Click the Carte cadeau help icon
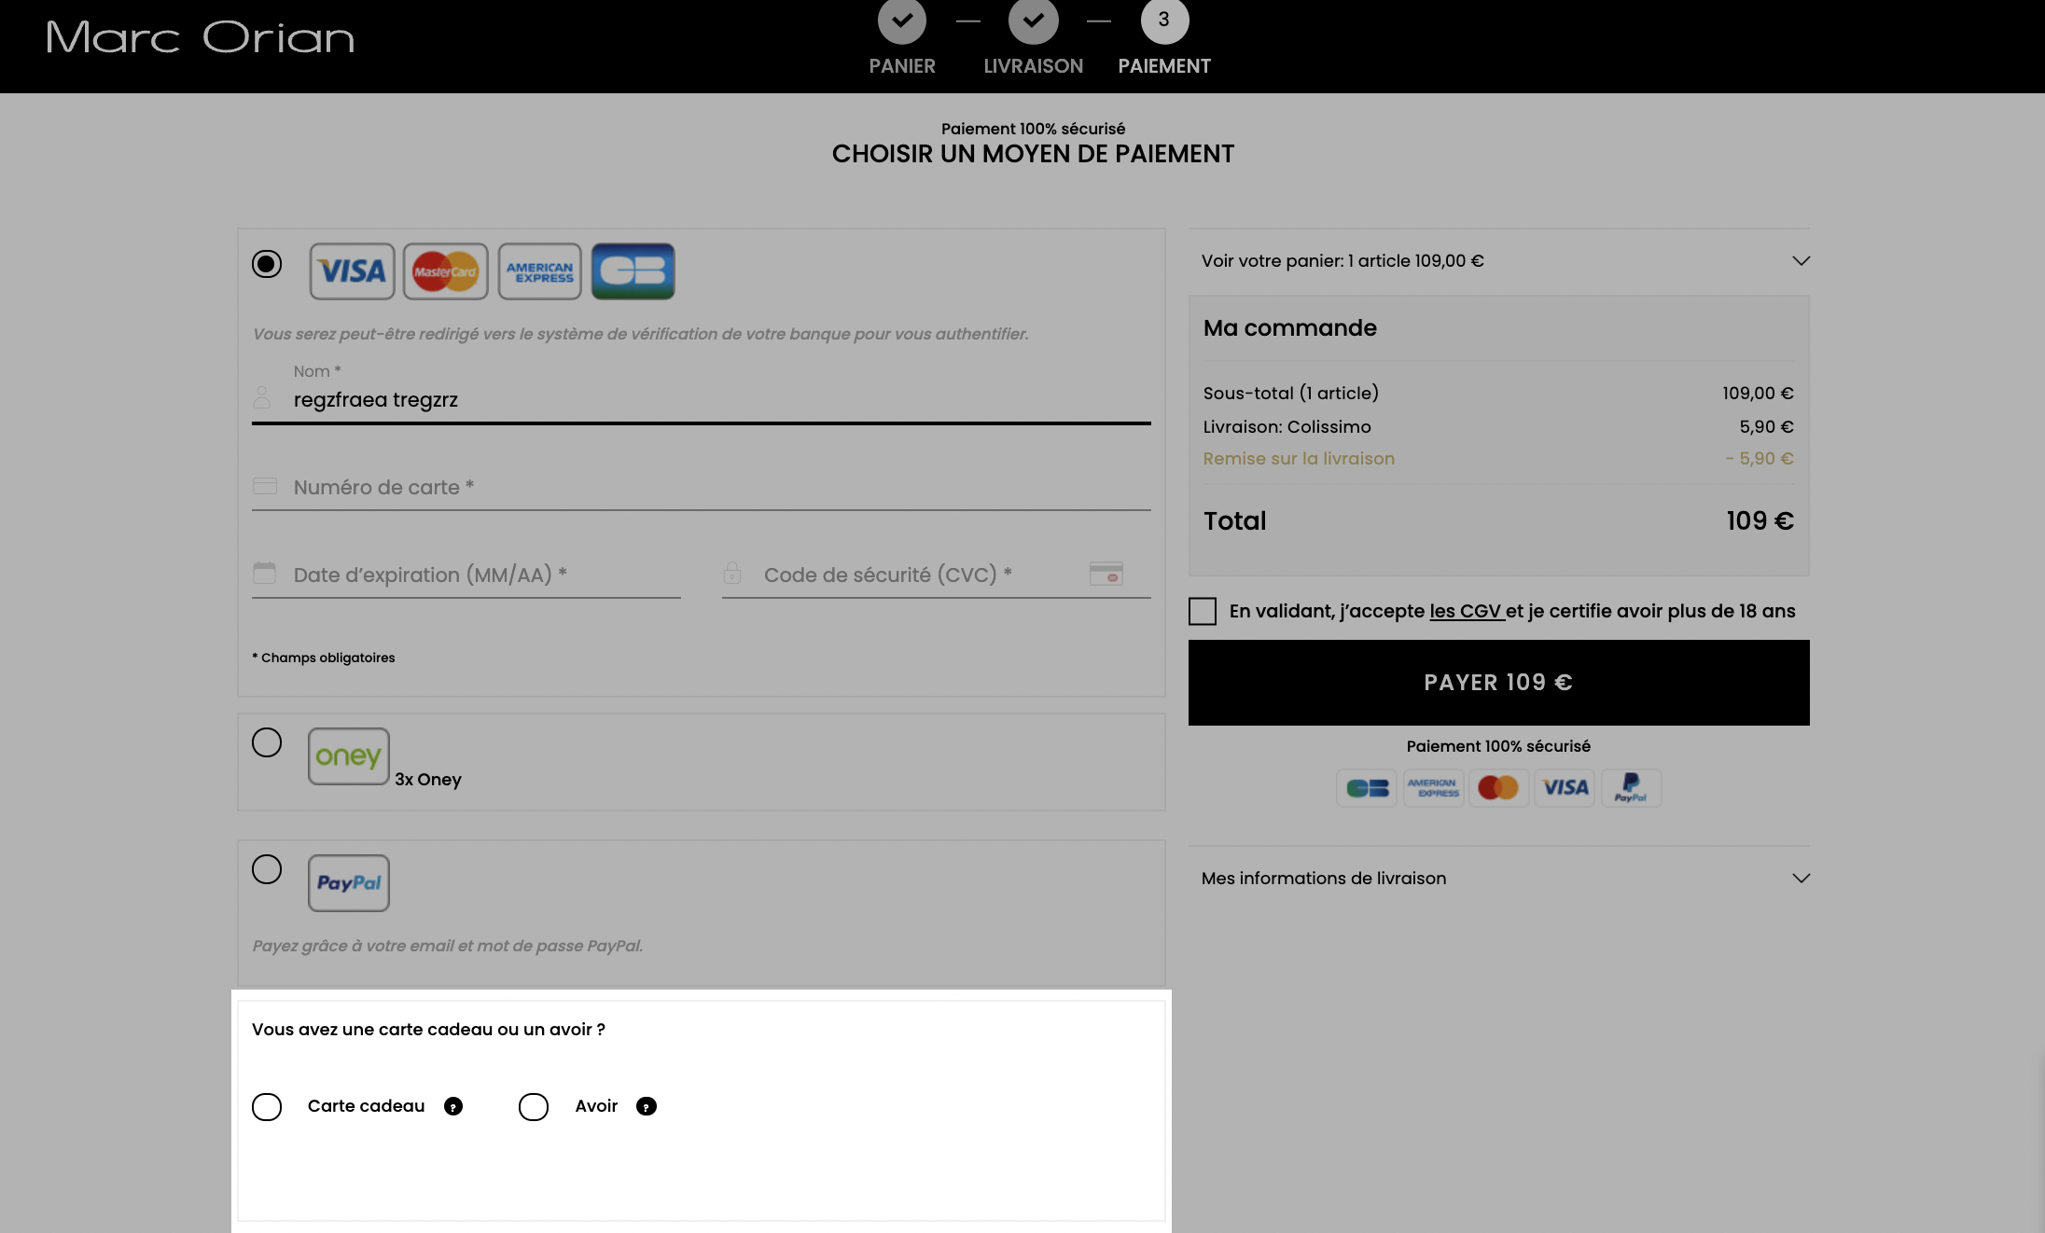Image resolution: width=2045 pixels, height=1233 pixels. [453, 1106]
